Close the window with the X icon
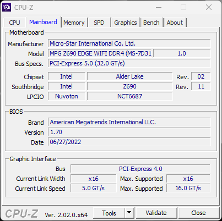Viewport: 222px width, 221px height. (x=209, y=8)
